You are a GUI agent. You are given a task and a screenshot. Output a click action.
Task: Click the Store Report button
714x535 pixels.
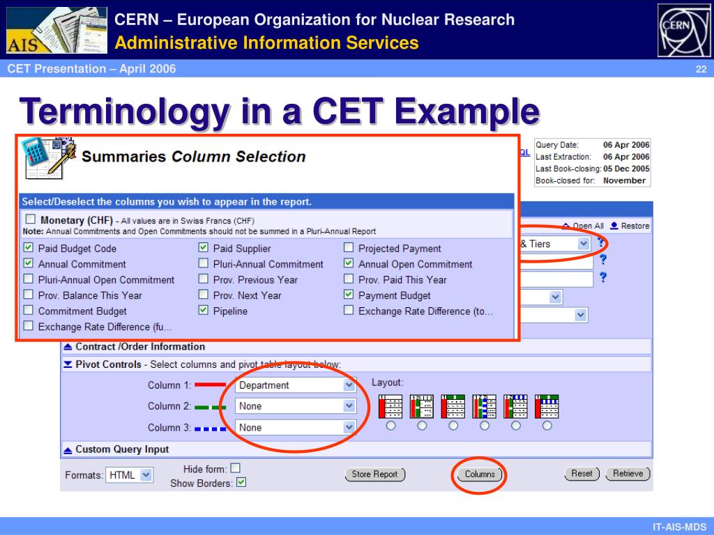[x=375, y=474]
